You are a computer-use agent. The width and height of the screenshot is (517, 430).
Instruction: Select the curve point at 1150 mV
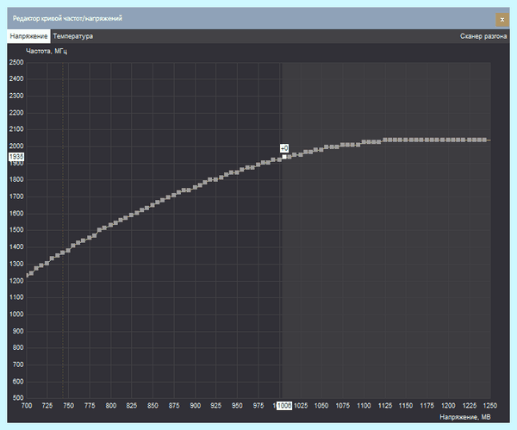(406, 140)
